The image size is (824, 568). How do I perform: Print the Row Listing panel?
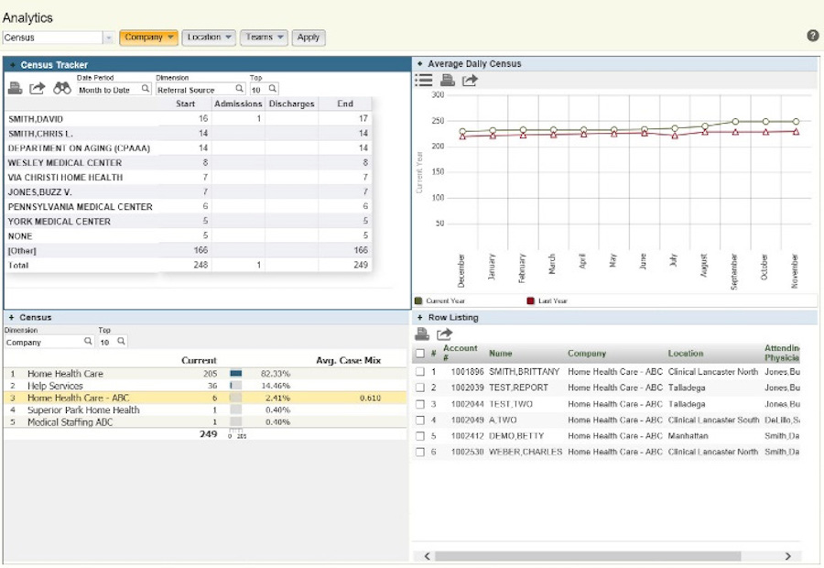tap(422, 334)
